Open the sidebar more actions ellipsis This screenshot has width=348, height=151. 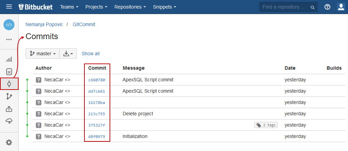tap(9, 39)
